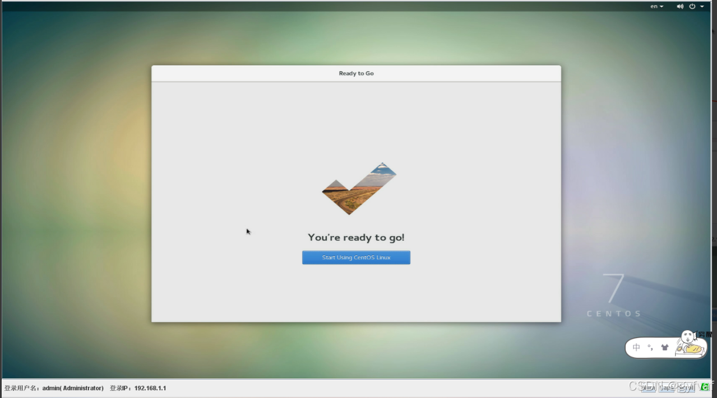Click the login IP '192.168.1.1' text
The image size is (717, 398).
(x=150, y=388)
